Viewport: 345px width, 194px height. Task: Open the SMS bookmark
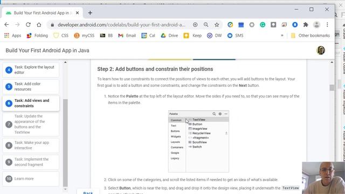pyautogui.click(x=236, y=36)
